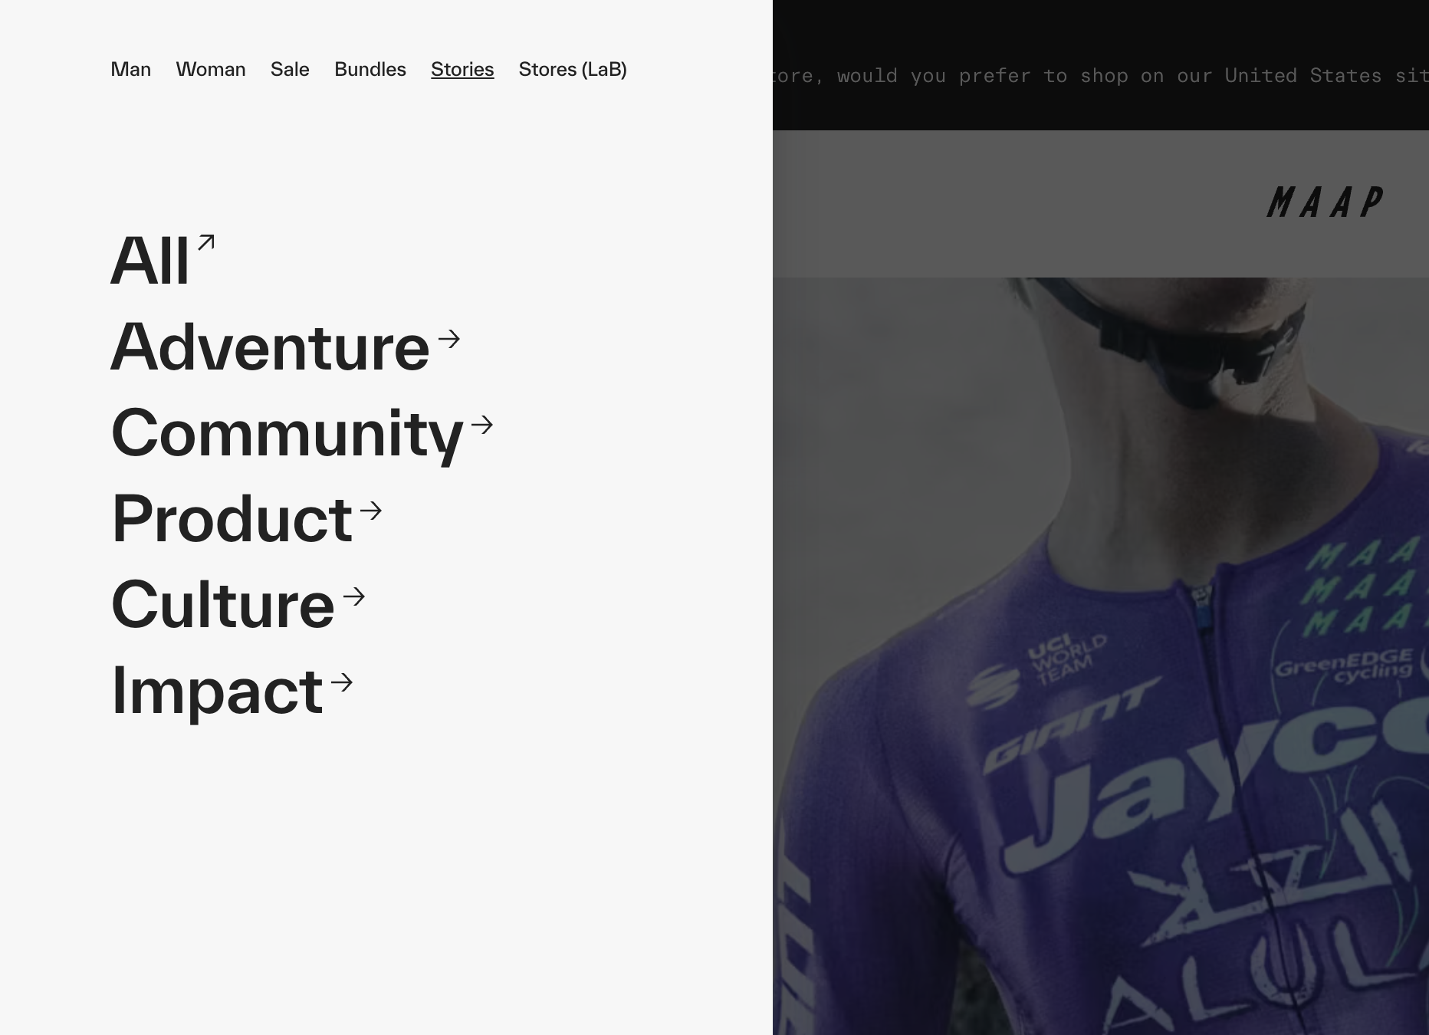Image resolution: width=1429 pixels, height=1035 pixels.
Task: Click the arrow icon next to Adventure
Action: click(448, 339)
